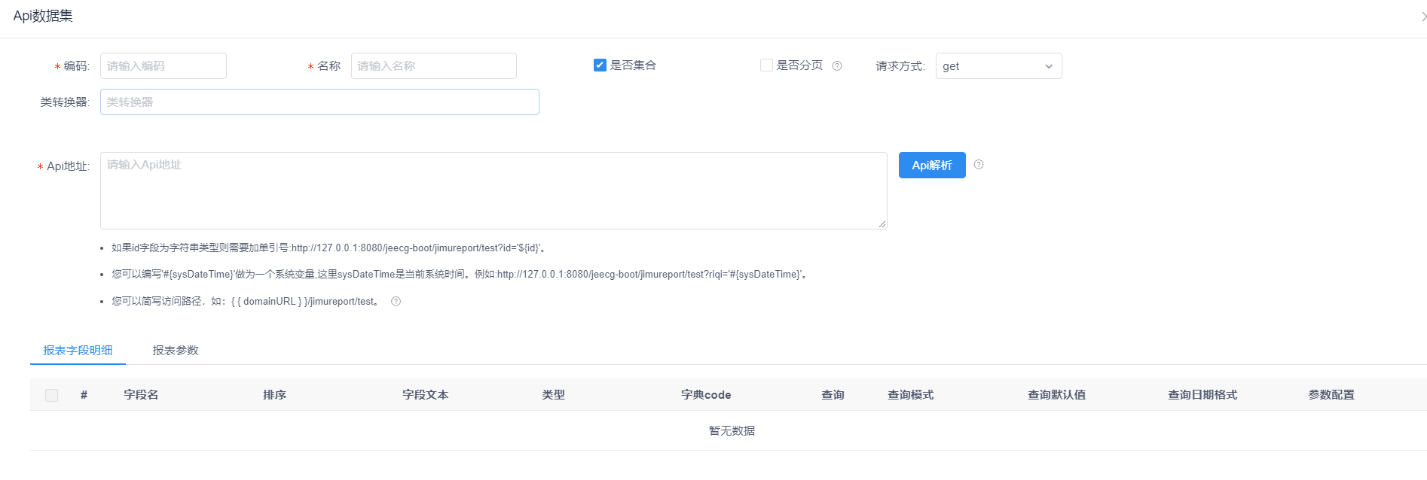This screenshot has height=480, width=1427.
Task: Focus the 编码 input field
Action: click(163, 65)
